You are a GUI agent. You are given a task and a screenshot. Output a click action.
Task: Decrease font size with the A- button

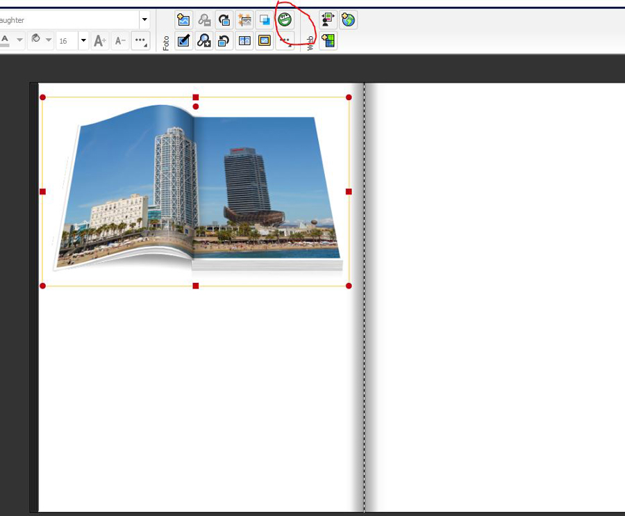coord(120,41)
